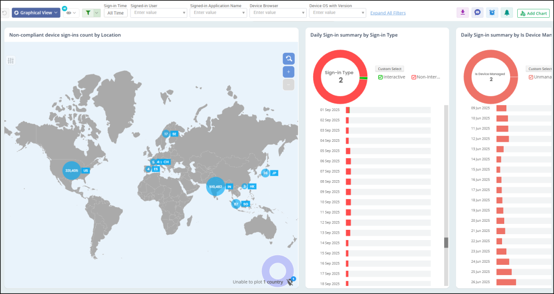
Task: Select the SG map marker label
Action: point(246,204)
